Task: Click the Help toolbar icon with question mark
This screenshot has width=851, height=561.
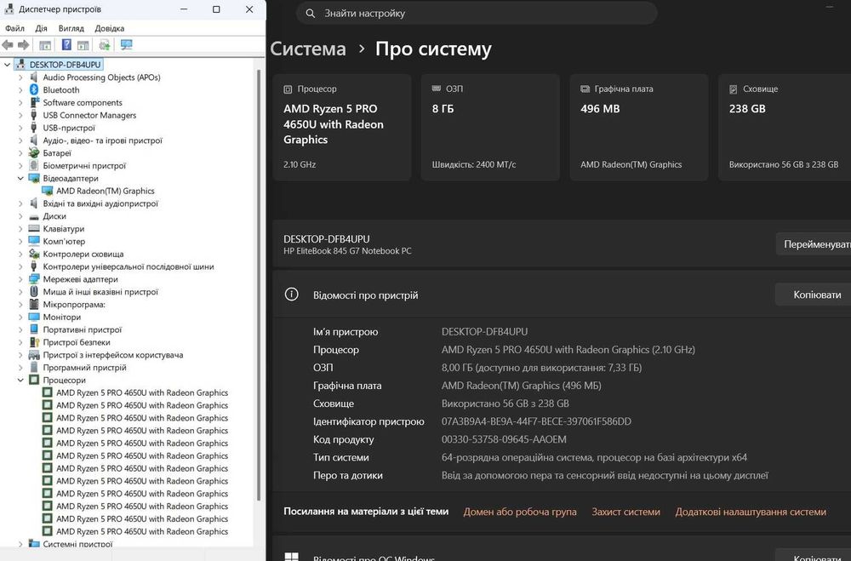Action: pos(66,45)
